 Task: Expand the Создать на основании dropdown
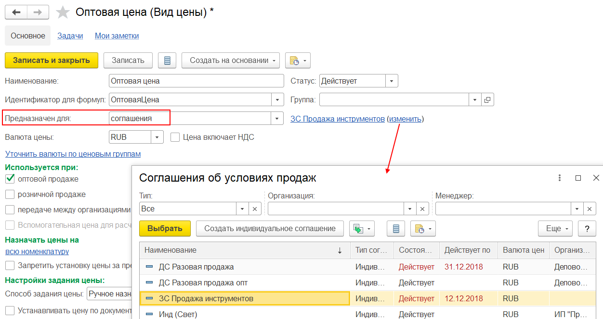click(231, 61)
